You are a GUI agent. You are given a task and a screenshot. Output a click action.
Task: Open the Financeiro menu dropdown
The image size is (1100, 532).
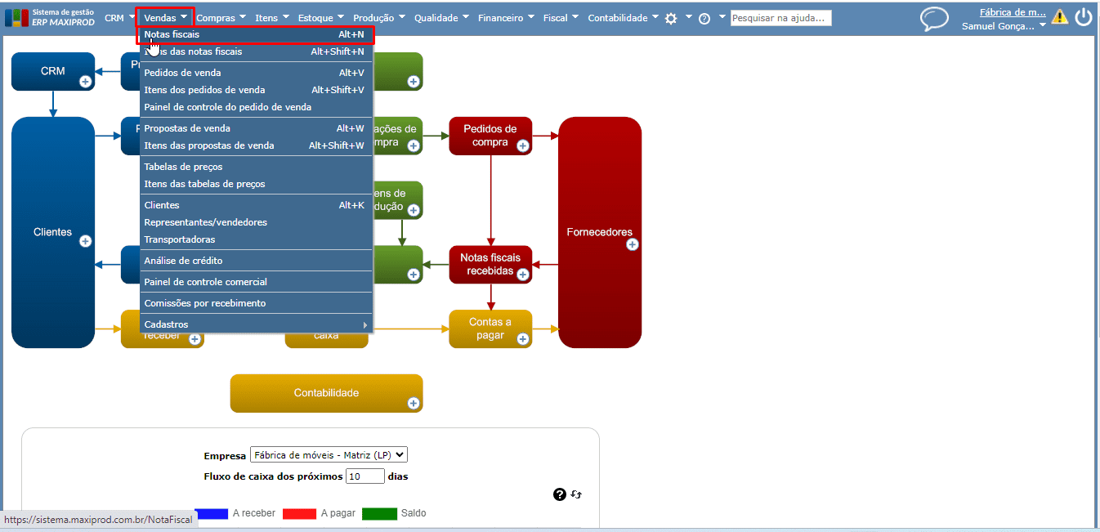pyautogui.click(x=506, y=17)
